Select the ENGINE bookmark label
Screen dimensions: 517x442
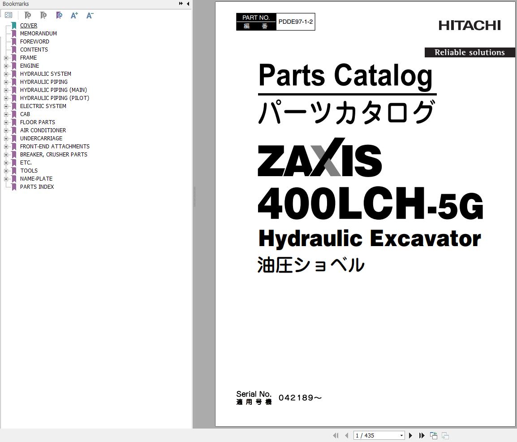tap(30, 65)
